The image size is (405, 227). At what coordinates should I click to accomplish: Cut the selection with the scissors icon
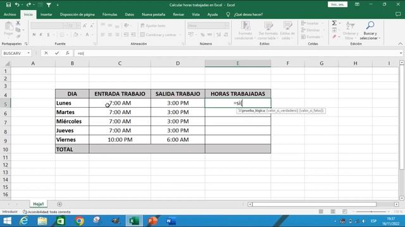18,23
